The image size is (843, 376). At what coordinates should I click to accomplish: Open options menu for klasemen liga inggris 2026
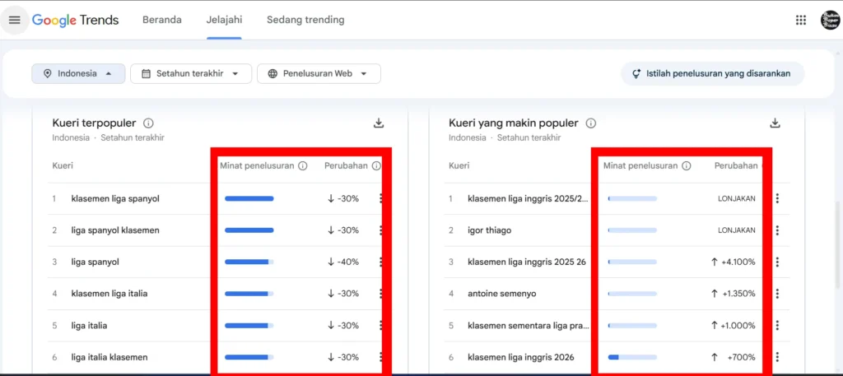pyautogui.click(x=777, y=357)
